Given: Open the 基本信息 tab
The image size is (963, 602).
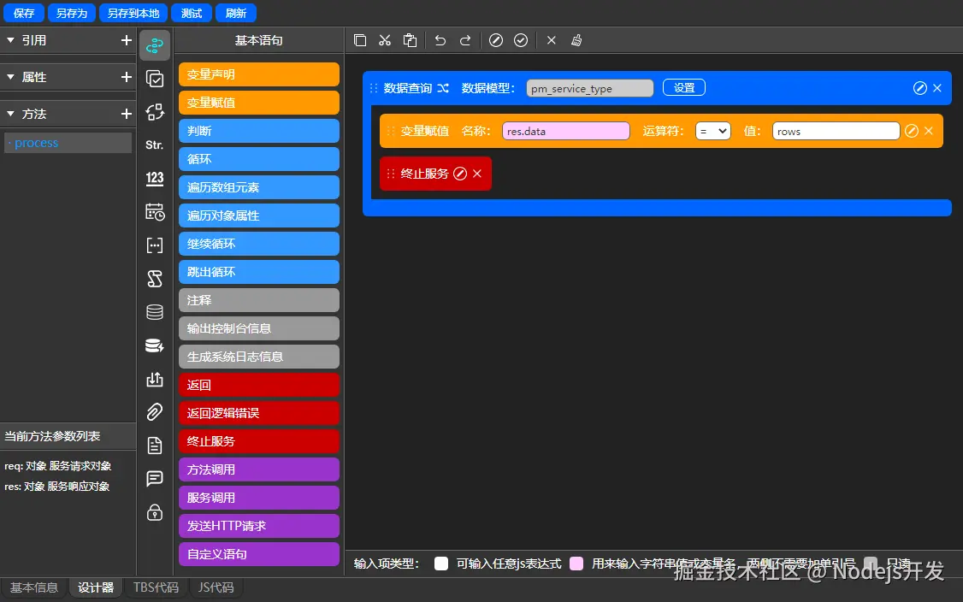Looking at the screenshot, I should 33,587.
